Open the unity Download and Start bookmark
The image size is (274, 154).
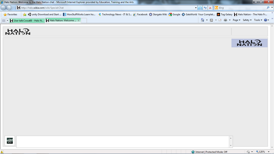tap(45, 15)
